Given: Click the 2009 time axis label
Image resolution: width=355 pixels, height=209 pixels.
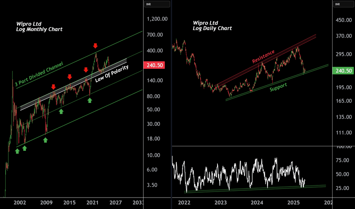Looking at the screenshot, I should coord(46,203).
